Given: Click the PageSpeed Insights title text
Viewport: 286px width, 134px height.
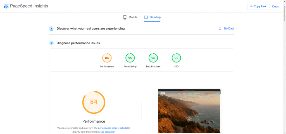Looking at the screenshot, I should click(29, 6).
